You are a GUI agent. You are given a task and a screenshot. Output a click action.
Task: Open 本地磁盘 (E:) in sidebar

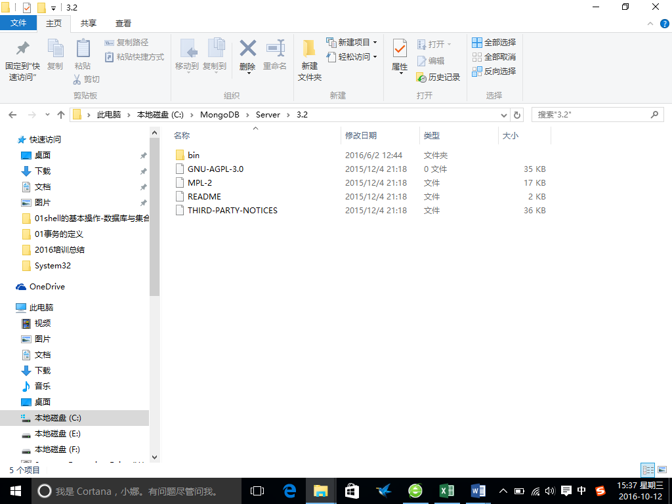tap(51, 434)
